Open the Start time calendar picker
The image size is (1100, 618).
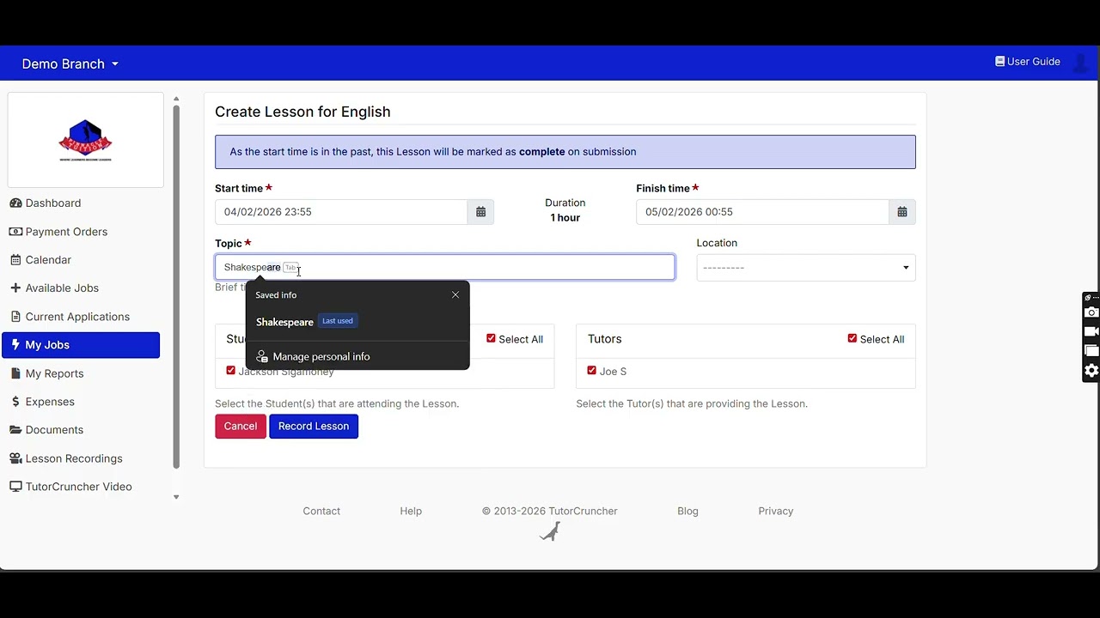tap(480, 212)
